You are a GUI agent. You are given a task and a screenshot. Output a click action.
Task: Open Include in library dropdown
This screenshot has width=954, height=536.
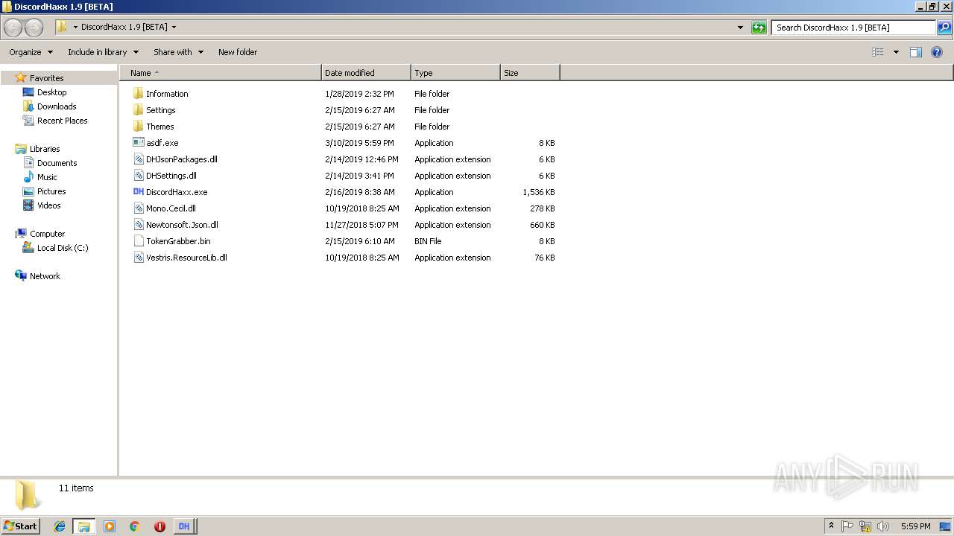pos(103,52)
